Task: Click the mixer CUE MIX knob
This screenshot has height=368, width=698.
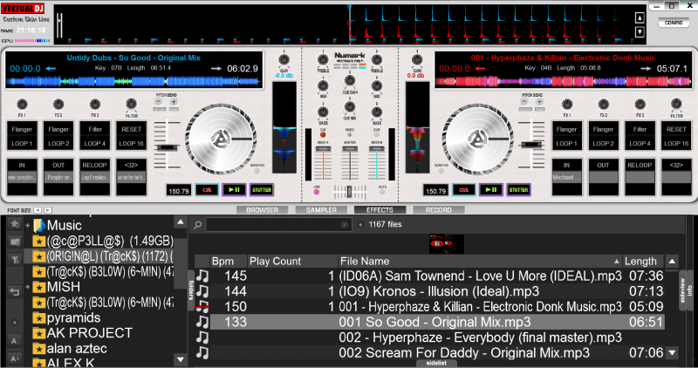Action: coord(350,106)
